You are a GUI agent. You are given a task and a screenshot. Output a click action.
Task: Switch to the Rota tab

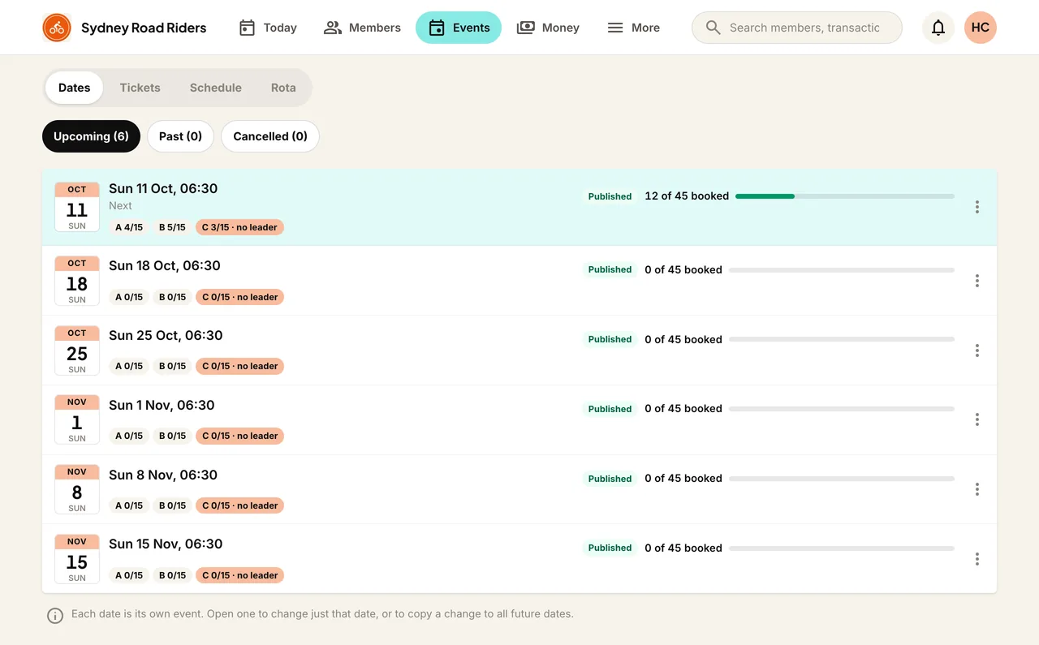tap(283, 88)
